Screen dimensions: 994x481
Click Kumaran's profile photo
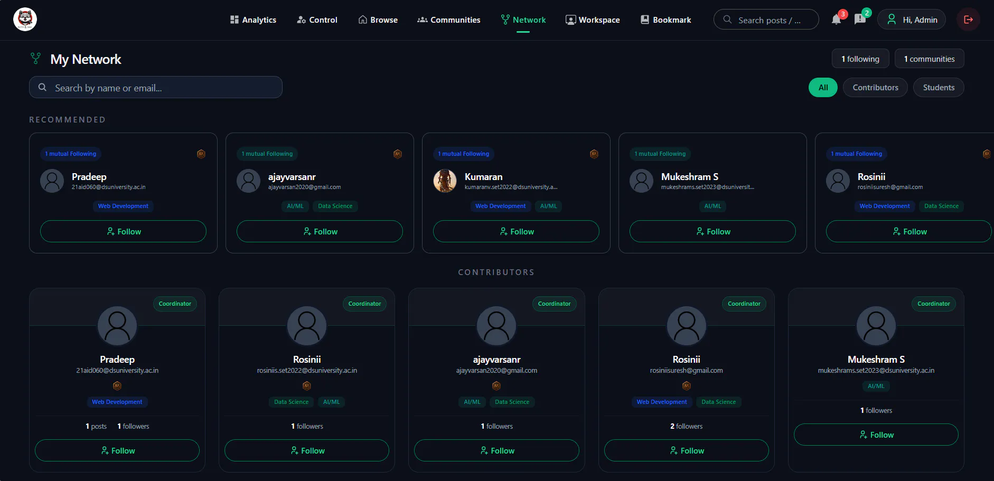pos(445,181)
